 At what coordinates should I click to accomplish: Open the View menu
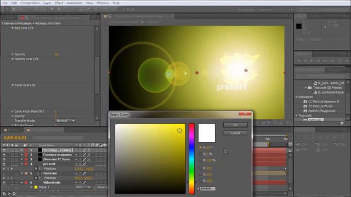click(89, 3)
